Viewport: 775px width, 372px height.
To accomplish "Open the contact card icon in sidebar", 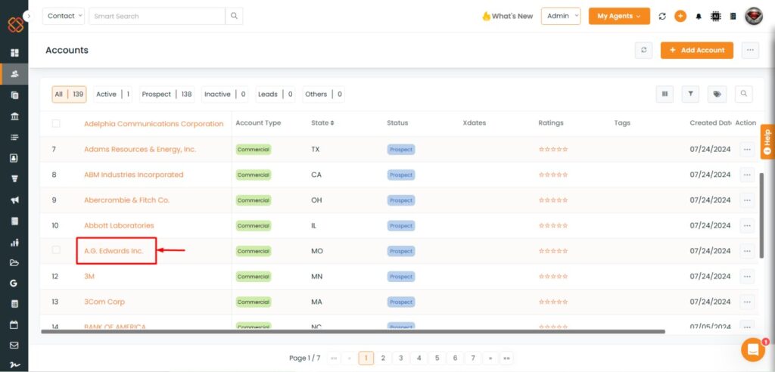I will point(14,158).
